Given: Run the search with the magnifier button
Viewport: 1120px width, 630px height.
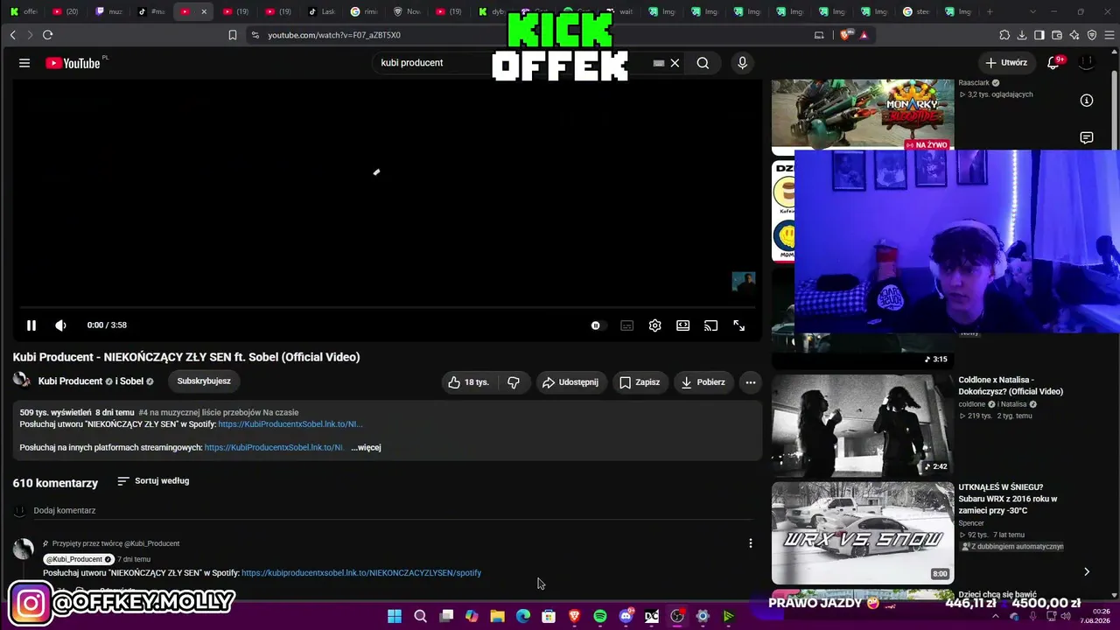Looking at the screenshot, I should [x=703, y=63].
